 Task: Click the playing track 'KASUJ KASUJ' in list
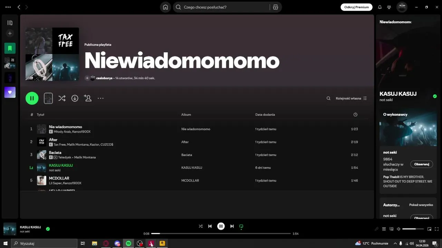pos(61,165)
